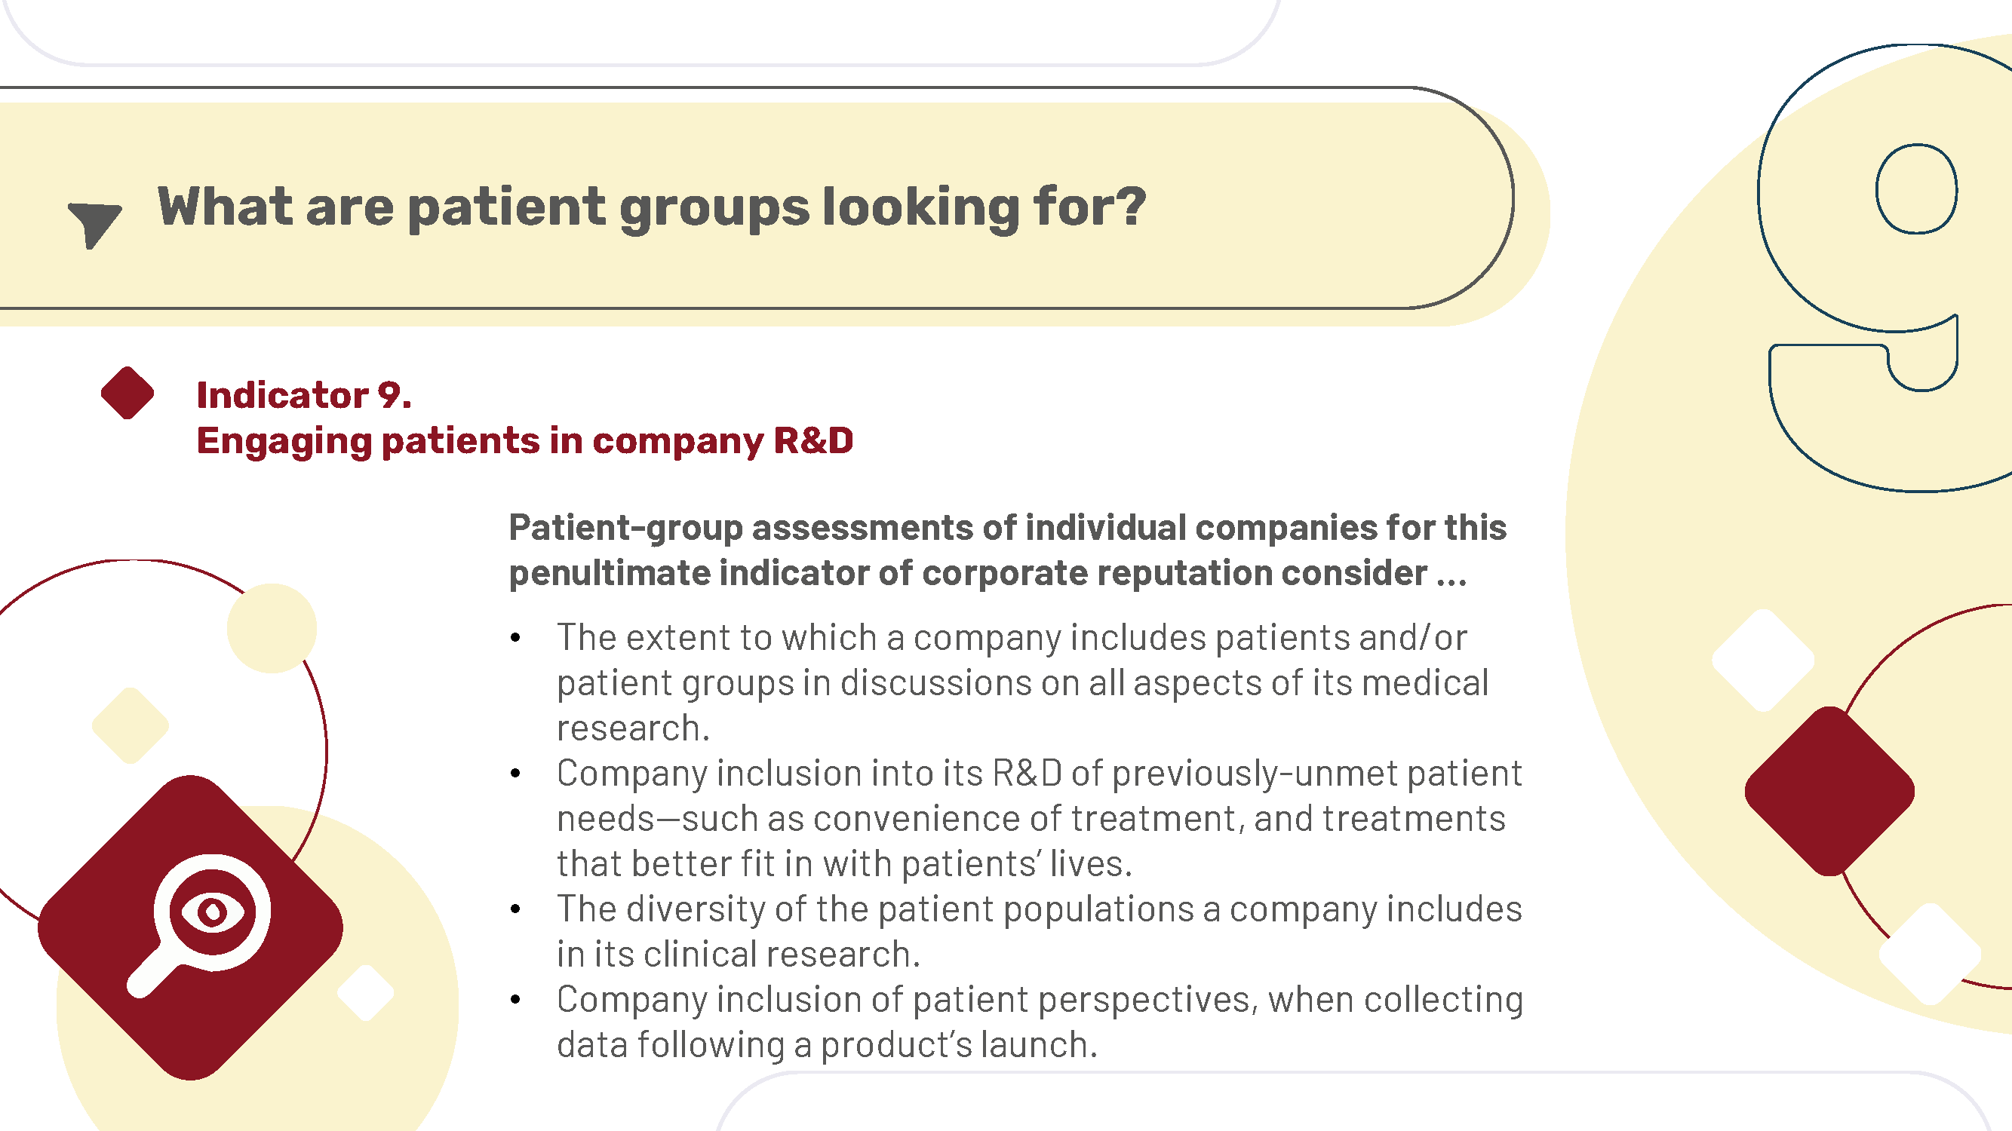
Task: Click the white diamond above the red diamond
Action: pos(1763,661)
